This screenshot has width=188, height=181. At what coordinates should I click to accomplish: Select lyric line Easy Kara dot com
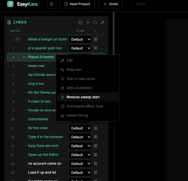point(43,146)
